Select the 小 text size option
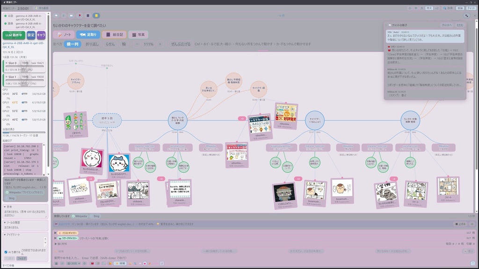 coord(410,8)
